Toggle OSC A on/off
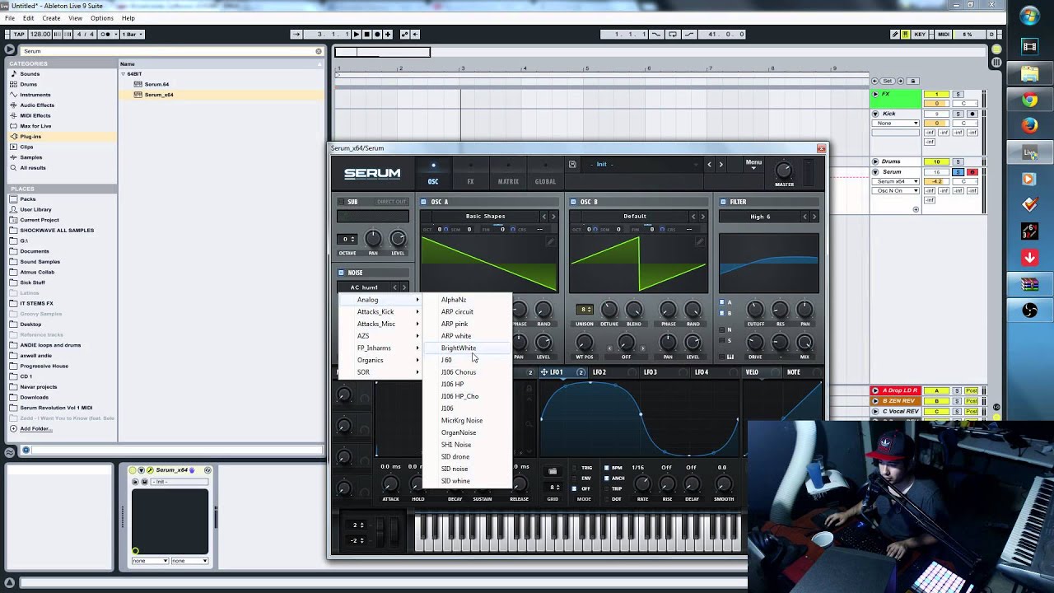This screenshot has height=593, width=1054. coord(424,202)
